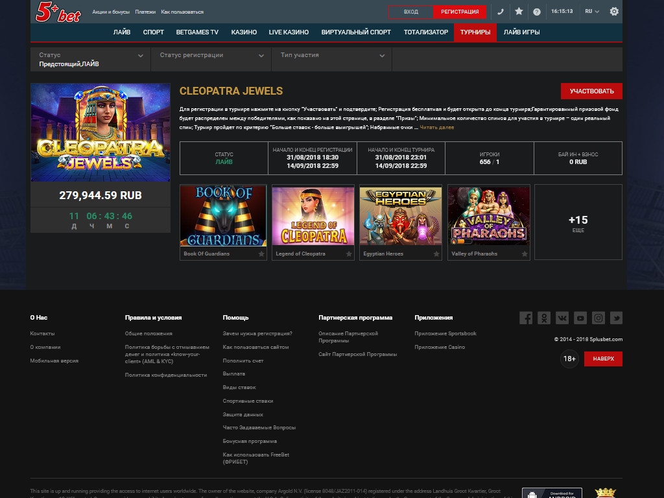Viewport: 664px width, 498px height.
Task: Open the Egyptian Heroes game thumbnail
Action: 400,216
